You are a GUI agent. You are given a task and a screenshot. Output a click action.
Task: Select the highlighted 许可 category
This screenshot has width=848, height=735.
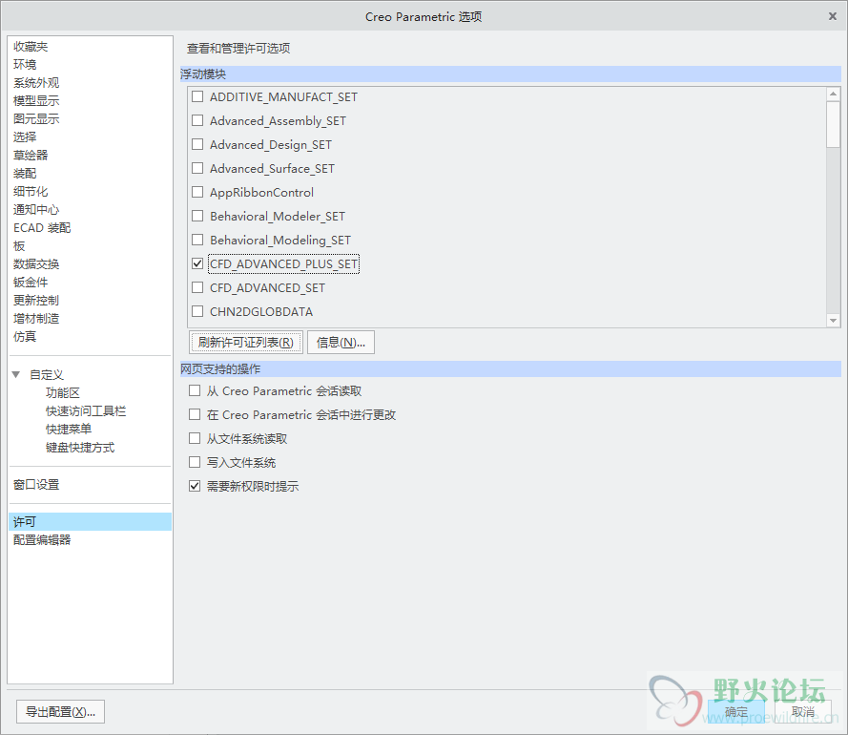pos(91,522)
